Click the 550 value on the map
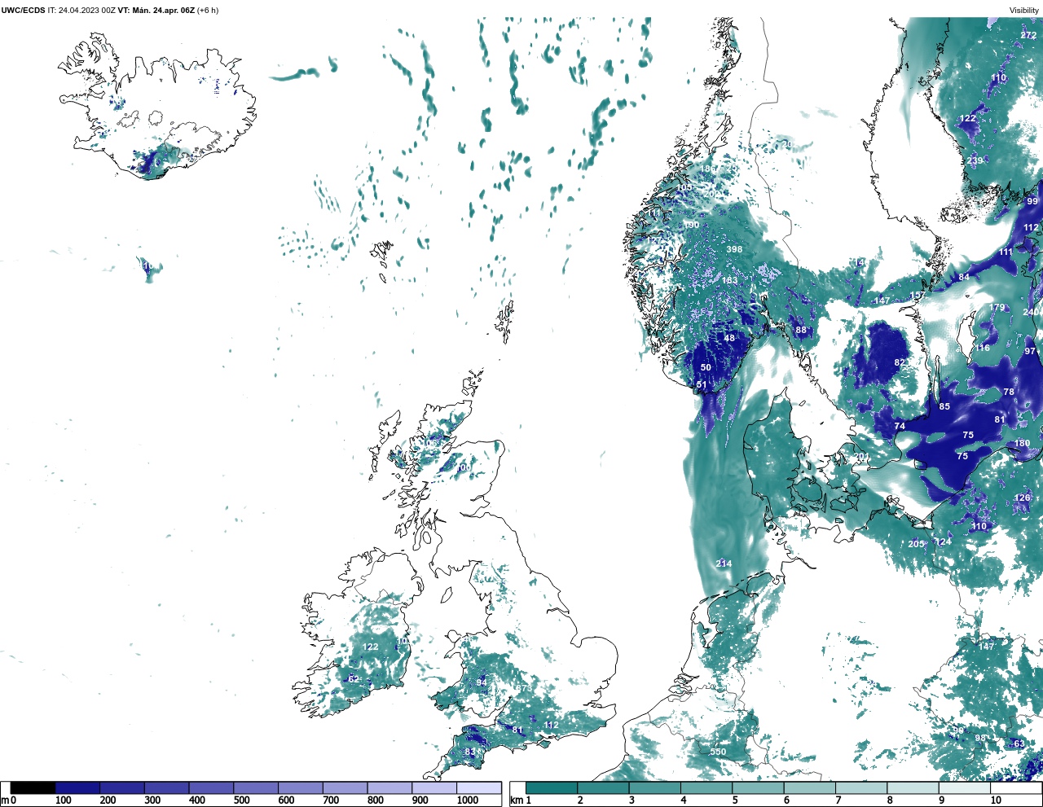This screenshot has width=1043, height=807. (x=718, y=752)
